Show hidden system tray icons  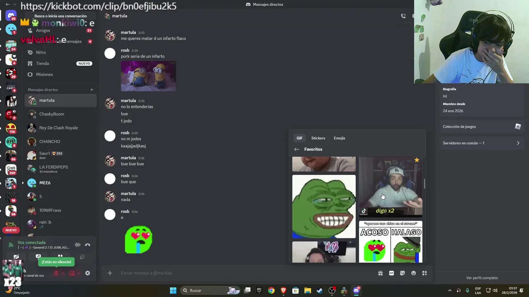point(450,290)
